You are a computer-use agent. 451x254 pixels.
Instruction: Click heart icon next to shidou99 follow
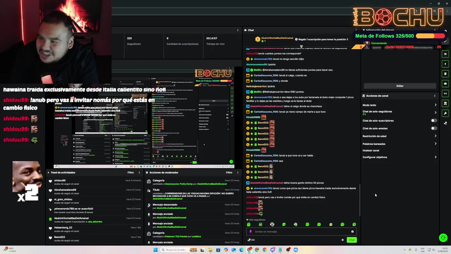coord(50,181)
